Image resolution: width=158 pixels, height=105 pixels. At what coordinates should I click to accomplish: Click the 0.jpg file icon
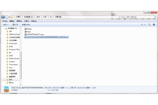point(26,32)
